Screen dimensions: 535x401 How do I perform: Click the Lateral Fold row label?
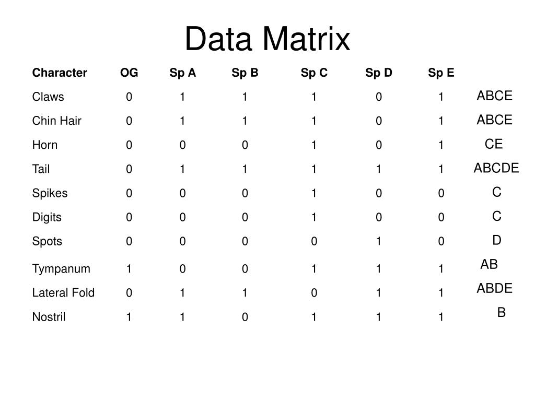pyautogui.click(x=63, y=293)
